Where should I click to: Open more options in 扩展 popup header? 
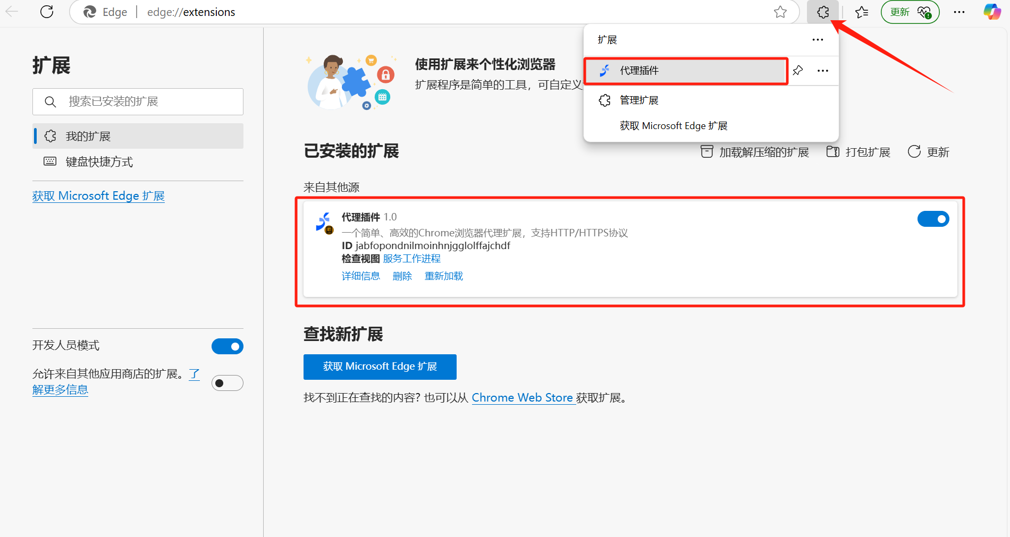[x=818, y=40]
